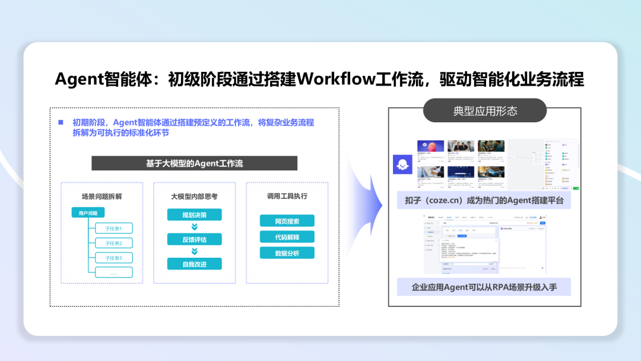The width and height of the screenshot is (641, 361).
Task: Click the Coze mascot logo icon
Action: tap(402, 164)
